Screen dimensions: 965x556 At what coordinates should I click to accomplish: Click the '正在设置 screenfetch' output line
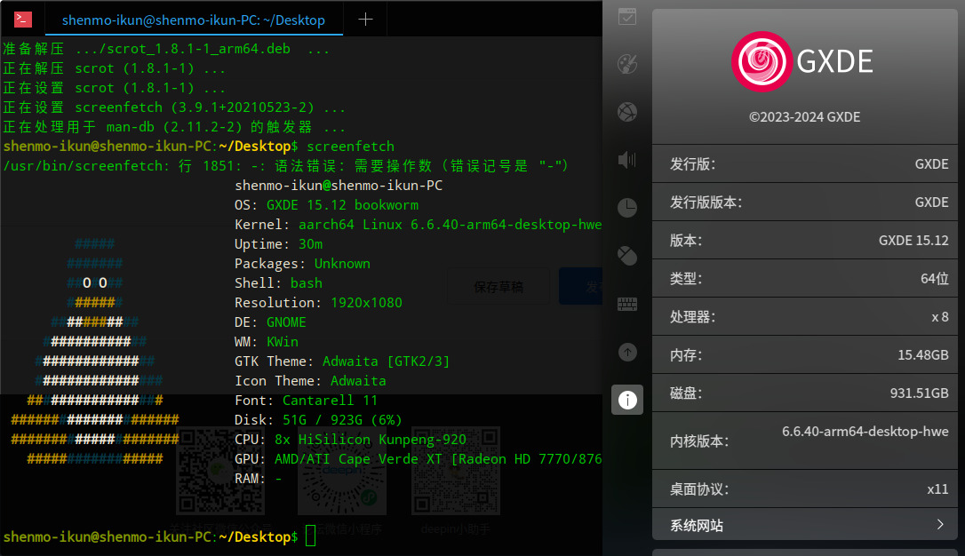[174, 107]
